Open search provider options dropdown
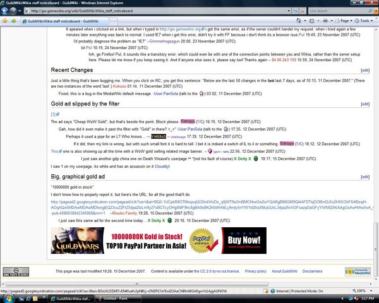Viewport: 379px width, 303px height. 376,11
